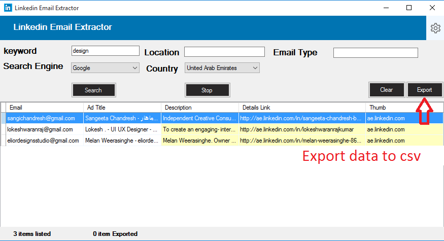This screenshot has width=444, height=241.
Task: Click the row selector of sangichandresh row
Action: pyautogui.click(x=4, y=118)
